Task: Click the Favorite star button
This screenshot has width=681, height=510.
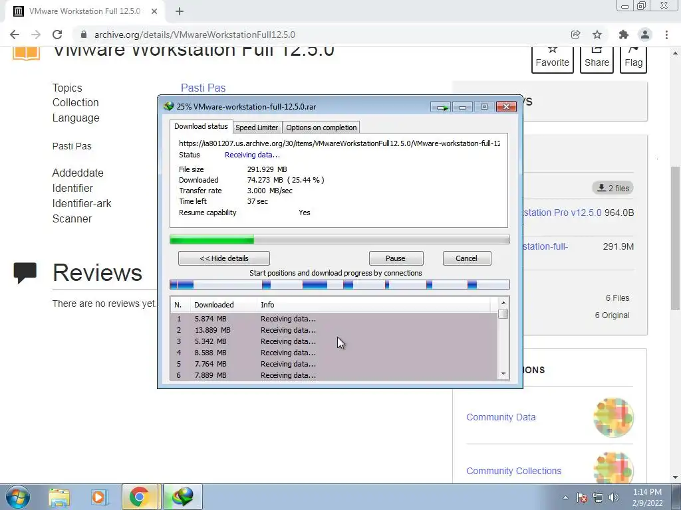Action: [553, 58]
